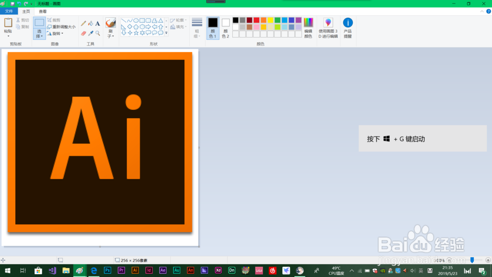Open Edit colors (编辑颜色)
Screen dimensions: 492x277
click(x=308, y=28)
